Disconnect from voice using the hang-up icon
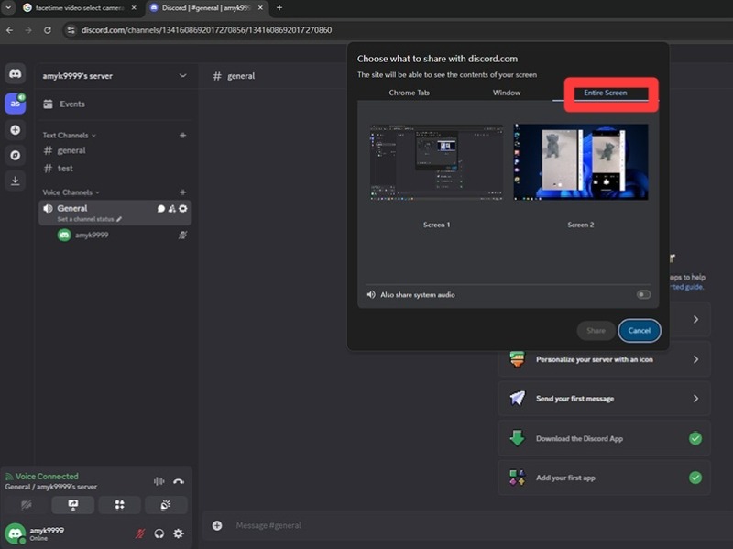Viewport: 733px width, 549px height. coord(179,481)
